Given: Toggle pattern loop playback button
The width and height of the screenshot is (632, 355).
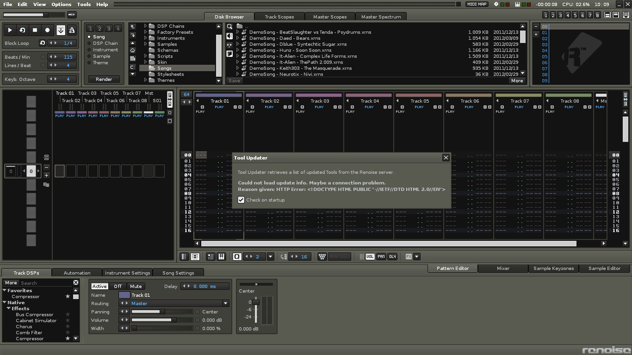Looking at the screenshot, I should (x=22, y=30).
